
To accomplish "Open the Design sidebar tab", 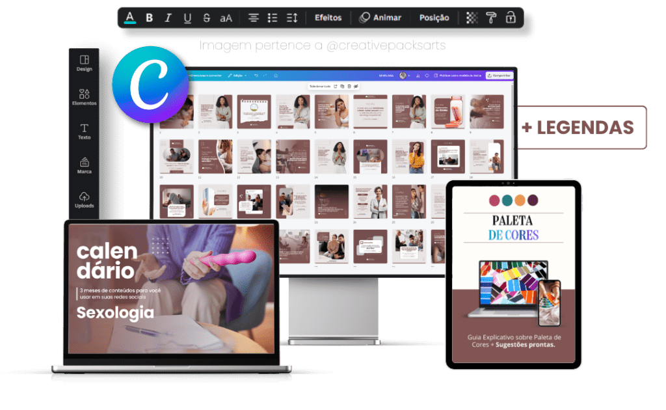I will pyautogui.click(x=84, y=63).
